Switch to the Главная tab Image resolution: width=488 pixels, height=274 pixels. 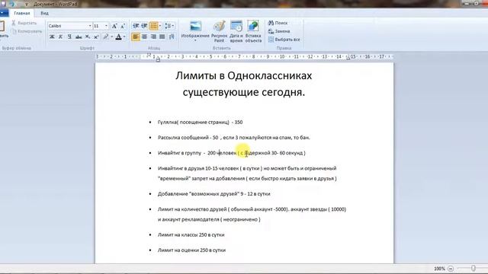pos(22,13)
